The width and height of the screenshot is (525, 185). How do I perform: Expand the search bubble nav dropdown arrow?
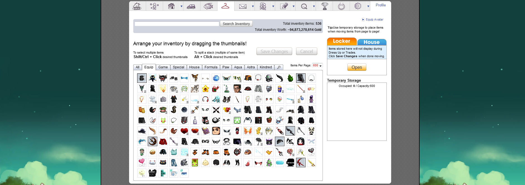314,6
